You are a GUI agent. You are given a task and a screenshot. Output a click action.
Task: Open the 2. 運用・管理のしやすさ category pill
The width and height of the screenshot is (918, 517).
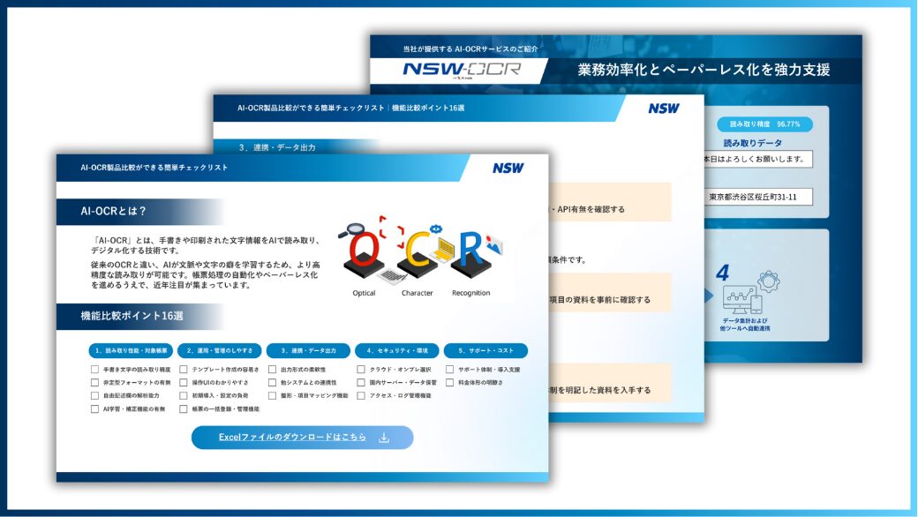(220, 351)
